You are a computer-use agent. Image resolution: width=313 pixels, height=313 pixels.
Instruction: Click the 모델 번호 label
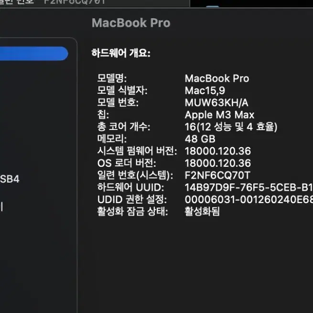[118, 102]
